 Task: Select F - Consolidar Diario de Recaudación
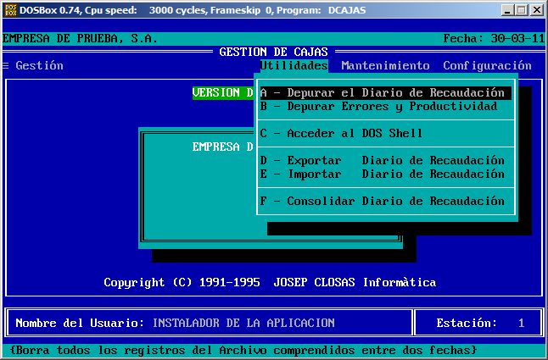[x=385, y=201]
